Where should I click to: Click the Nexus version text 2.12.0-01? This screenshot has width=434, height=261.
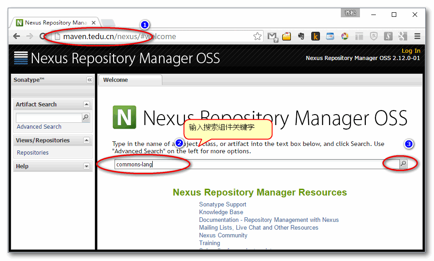(406, 58)
